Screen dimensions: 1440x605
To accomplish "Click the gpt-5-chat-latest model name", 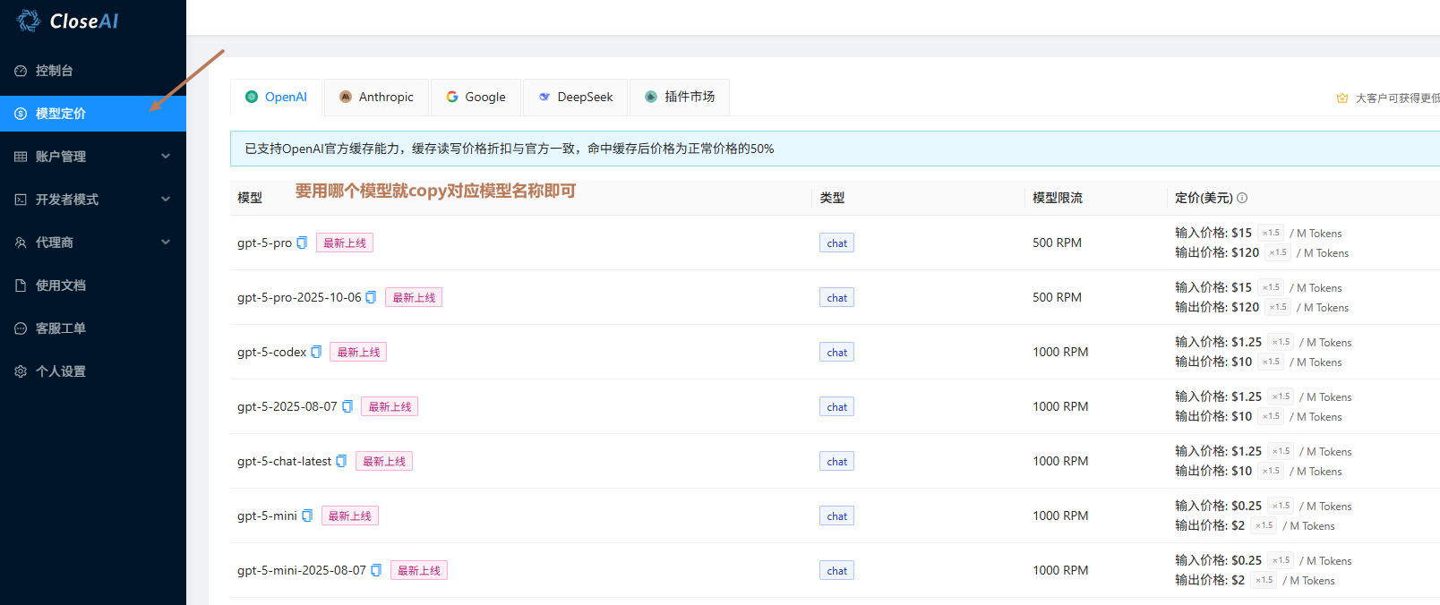I will point(284,461).
